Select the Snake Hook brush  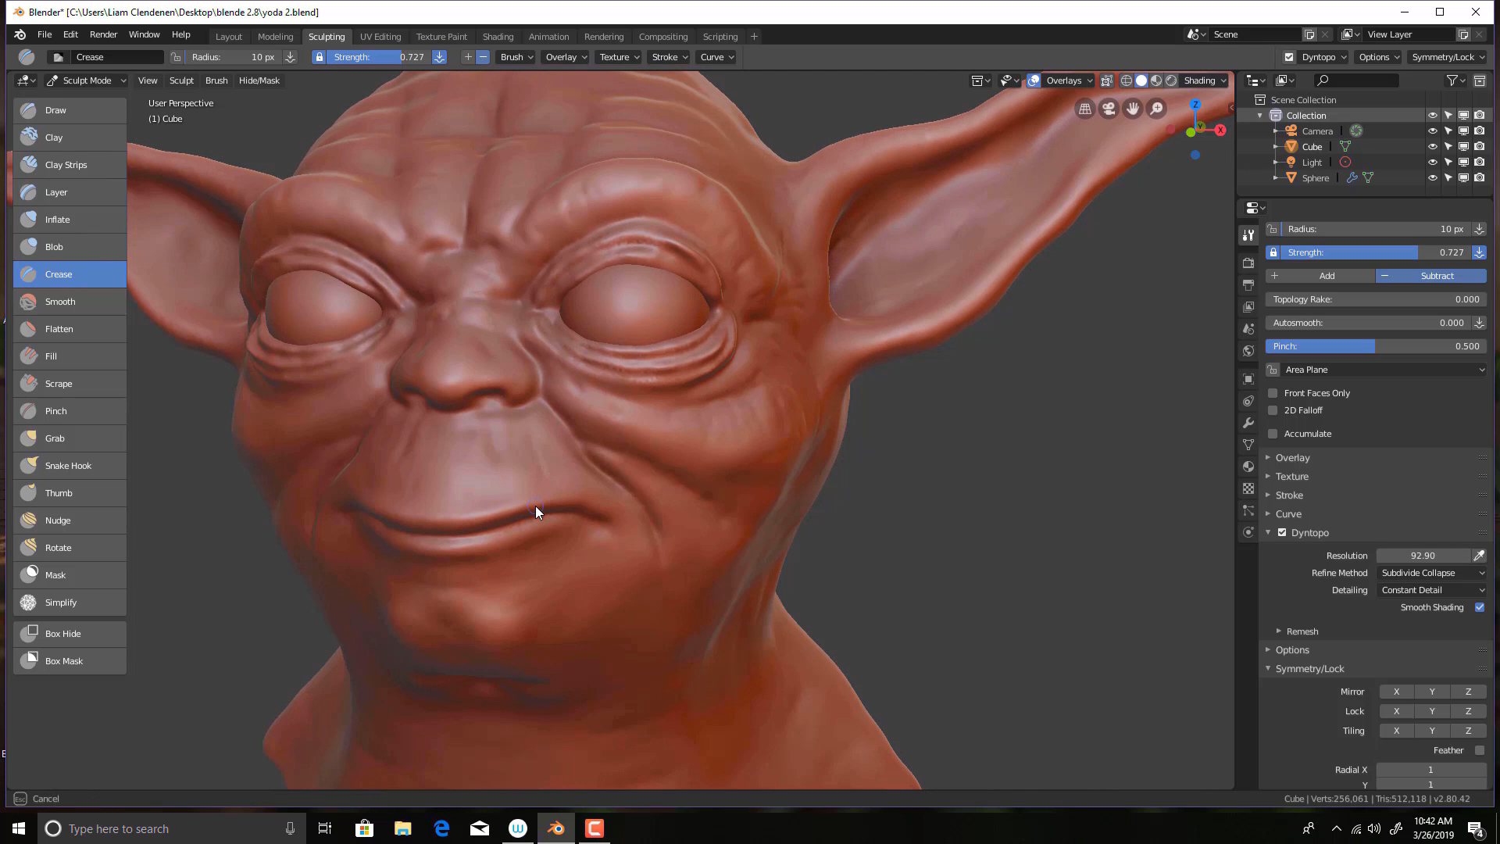(x=70, y=466)
